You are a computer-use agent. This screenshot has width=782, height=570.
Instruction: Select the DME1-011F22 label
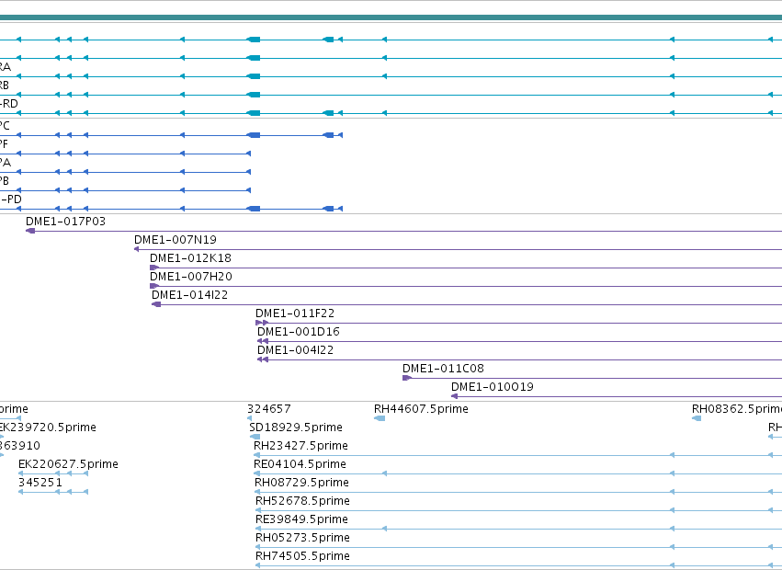295,313
